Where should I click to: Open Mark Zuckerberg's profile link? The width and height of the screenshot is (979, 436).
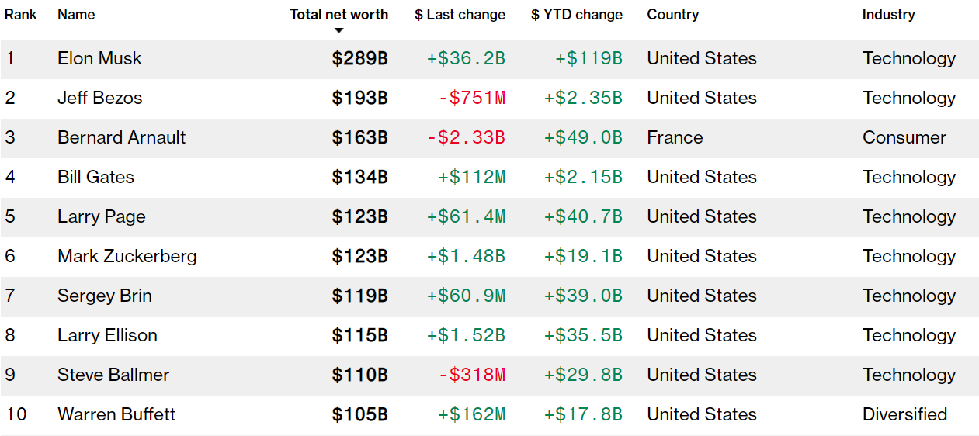point(127,257)
